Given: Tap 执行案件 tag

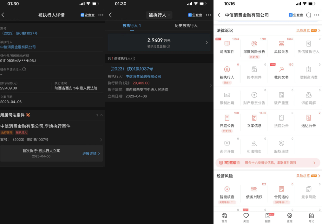Looking at the screenshot, I should pos(7,133).
